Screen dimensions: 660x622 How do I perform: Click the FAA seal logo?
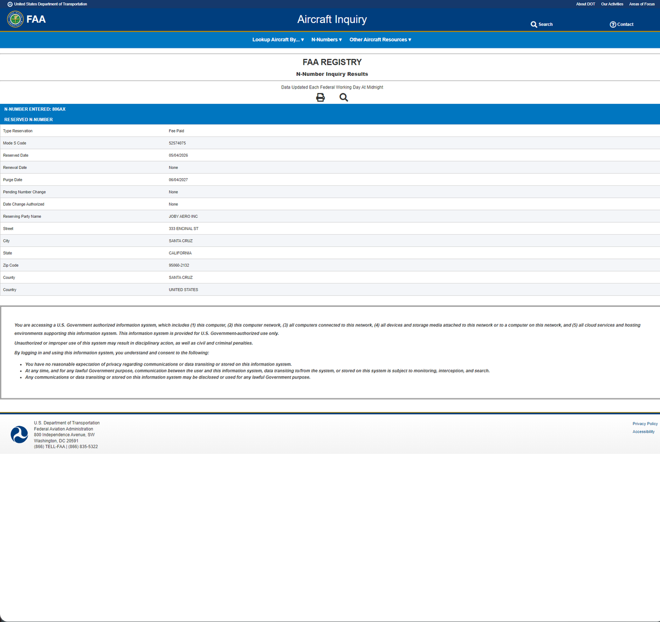[x=15, y=19]
